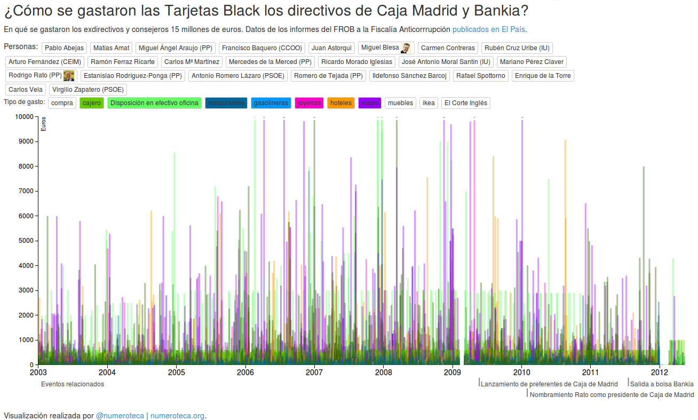Filter by ikea expenses
The height and width of the screenshot is (420, 698).
click(x=429, y=103)
